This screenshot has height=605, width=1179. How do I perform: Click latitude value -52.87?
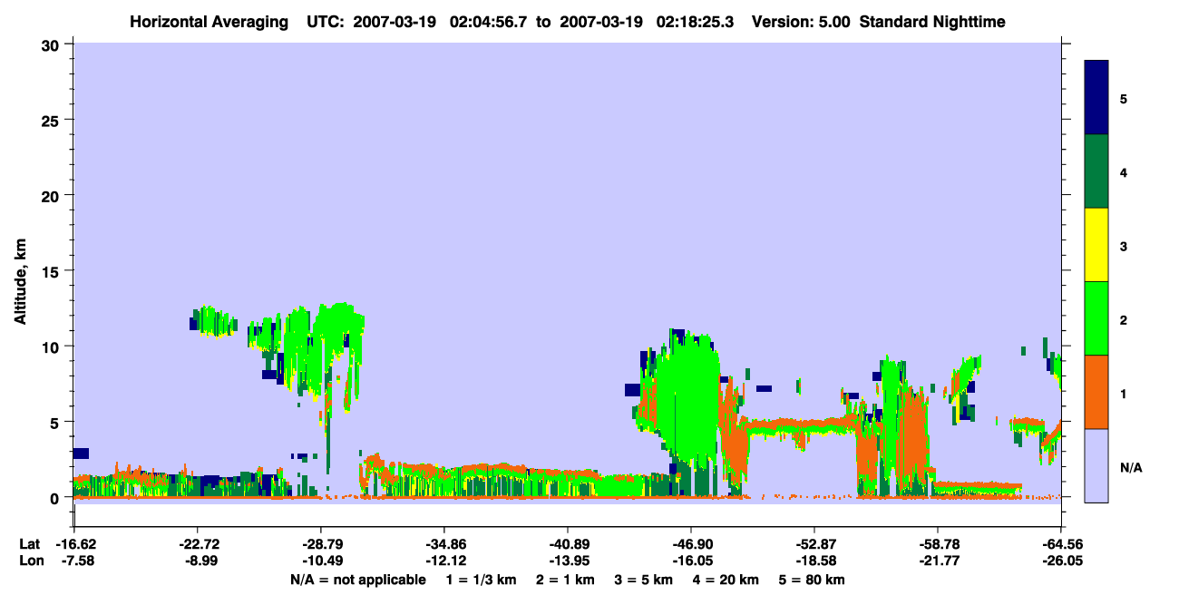pyautogui.click(x=814, y=544)
